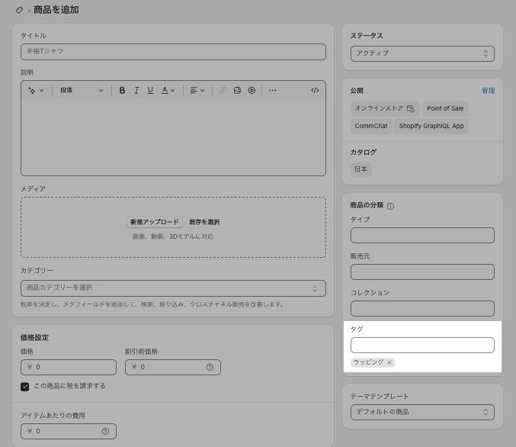Click the アイテムあたりの費用 input field

point(69,431)
